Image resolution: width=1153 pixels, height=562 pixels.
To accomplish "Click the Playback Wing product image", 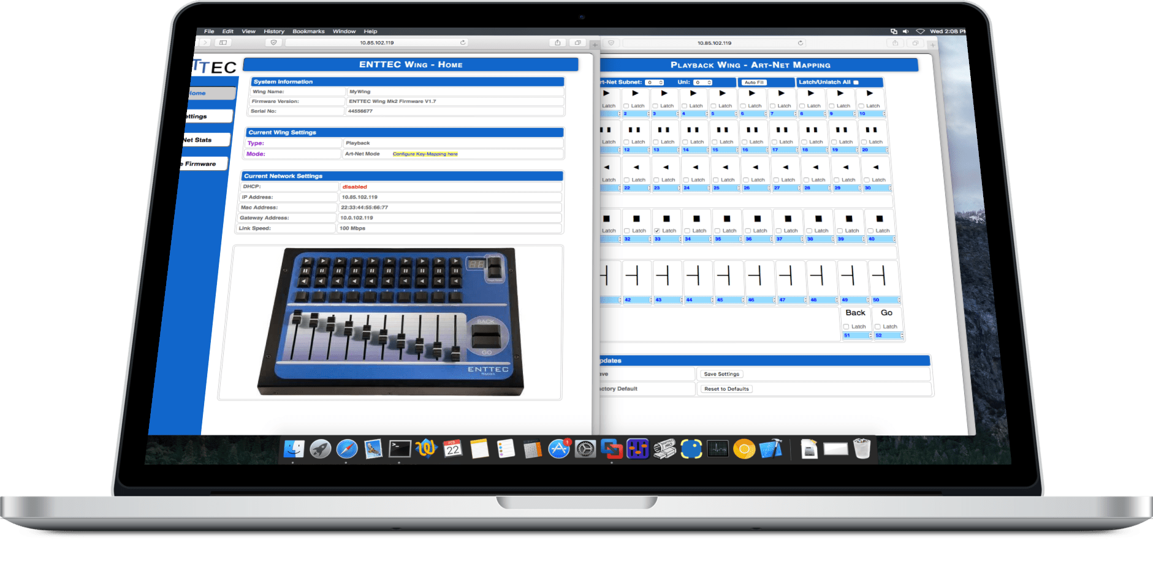I will click(391, 322).
